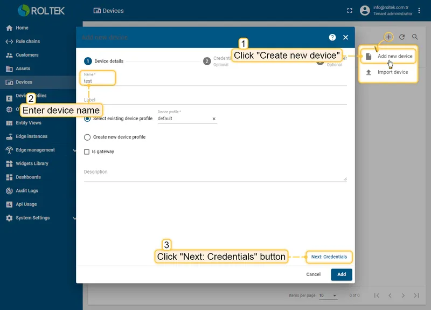Click the user profile avatar icon
Viewport: 431px width, 310px height.
click(365, 10)
